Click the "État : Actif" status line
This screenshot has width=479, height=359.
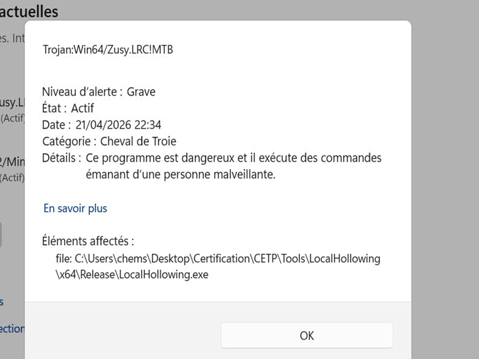pos(68,108)
